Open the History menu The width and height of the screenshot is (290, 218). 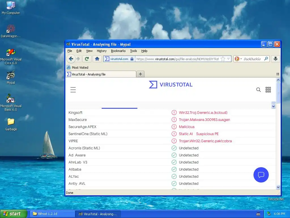coord(102,51)
